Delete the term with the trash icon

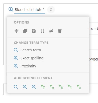coord(60,31)
